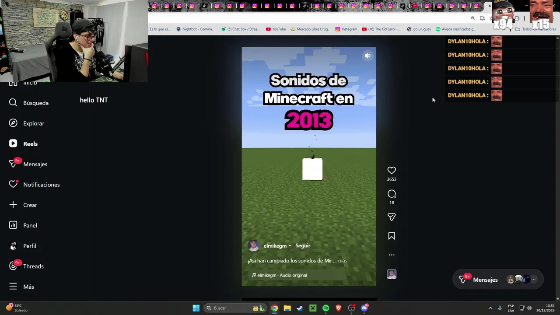
Task: Click audio thumbnail beside the reel
Action: point(392,274)
